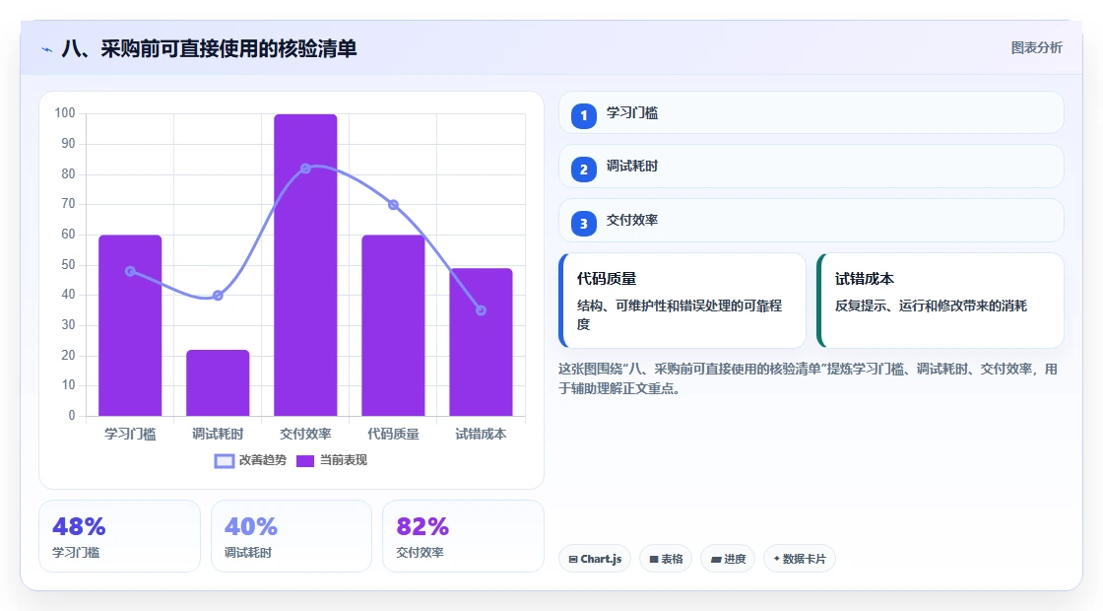The image size is (1103, 611).
Task: Click the trend line point above 代码质量
Action: [393, 205]
